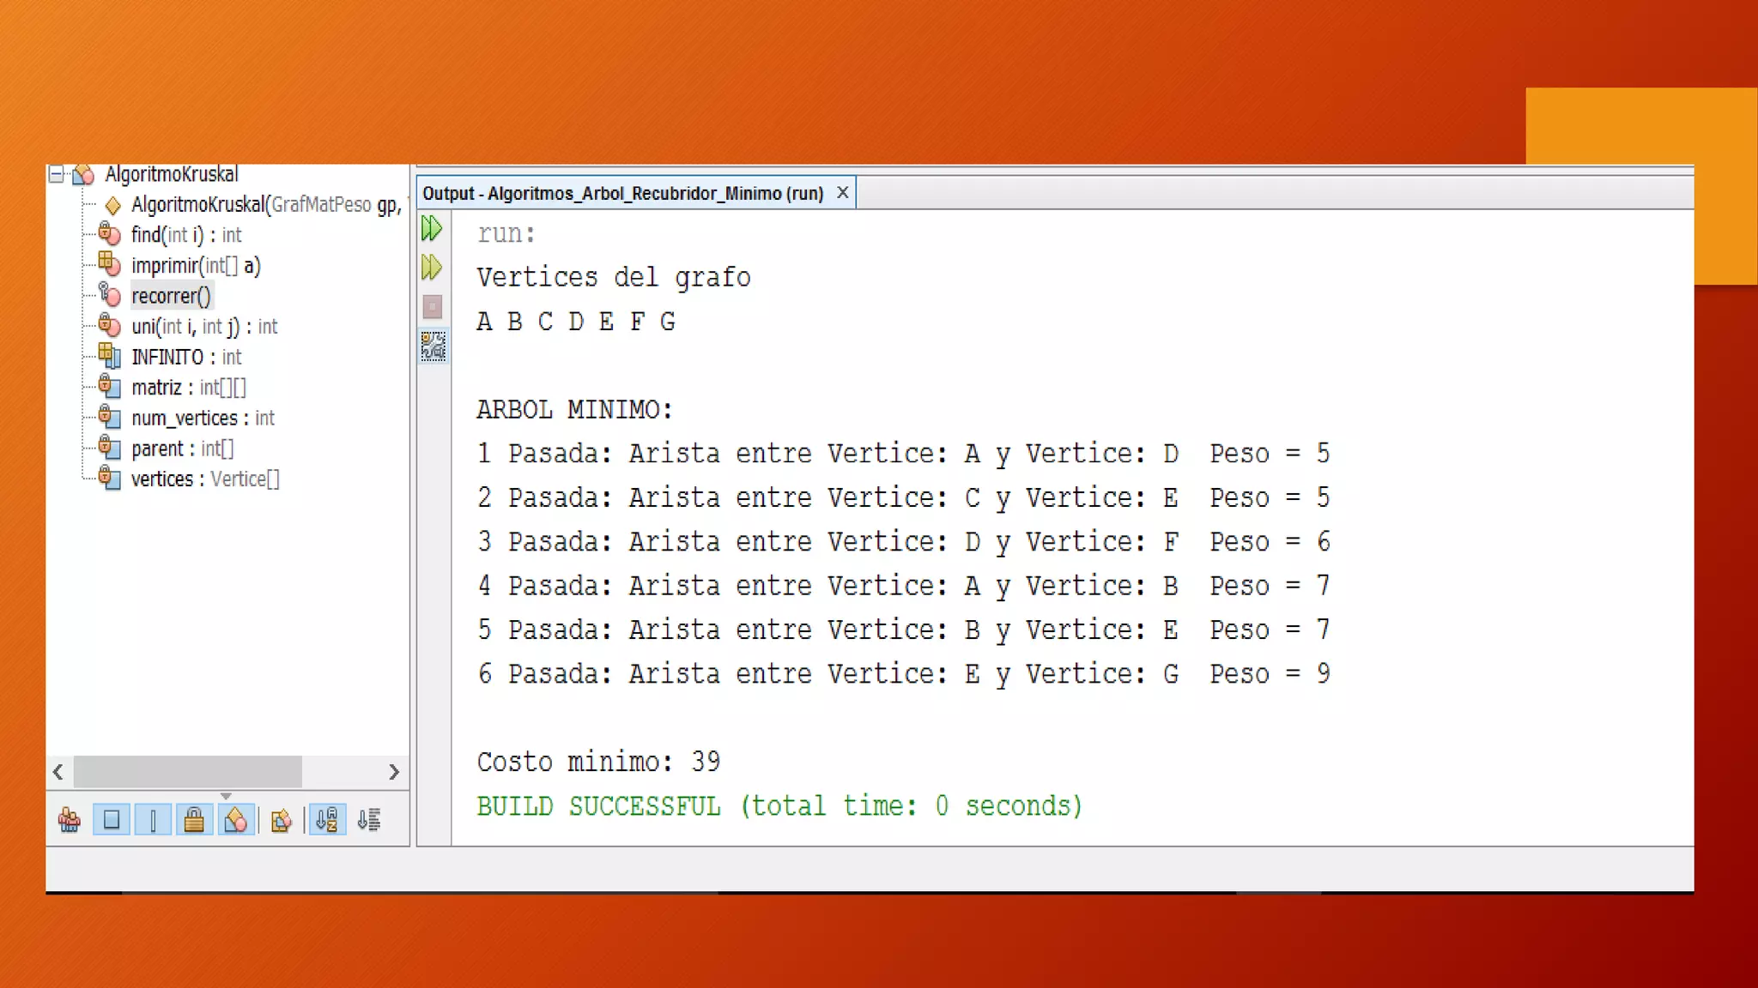The height and width of the screenshot is (988, 1758).
Task: Close the Output run tab
Action: [843, 193]
